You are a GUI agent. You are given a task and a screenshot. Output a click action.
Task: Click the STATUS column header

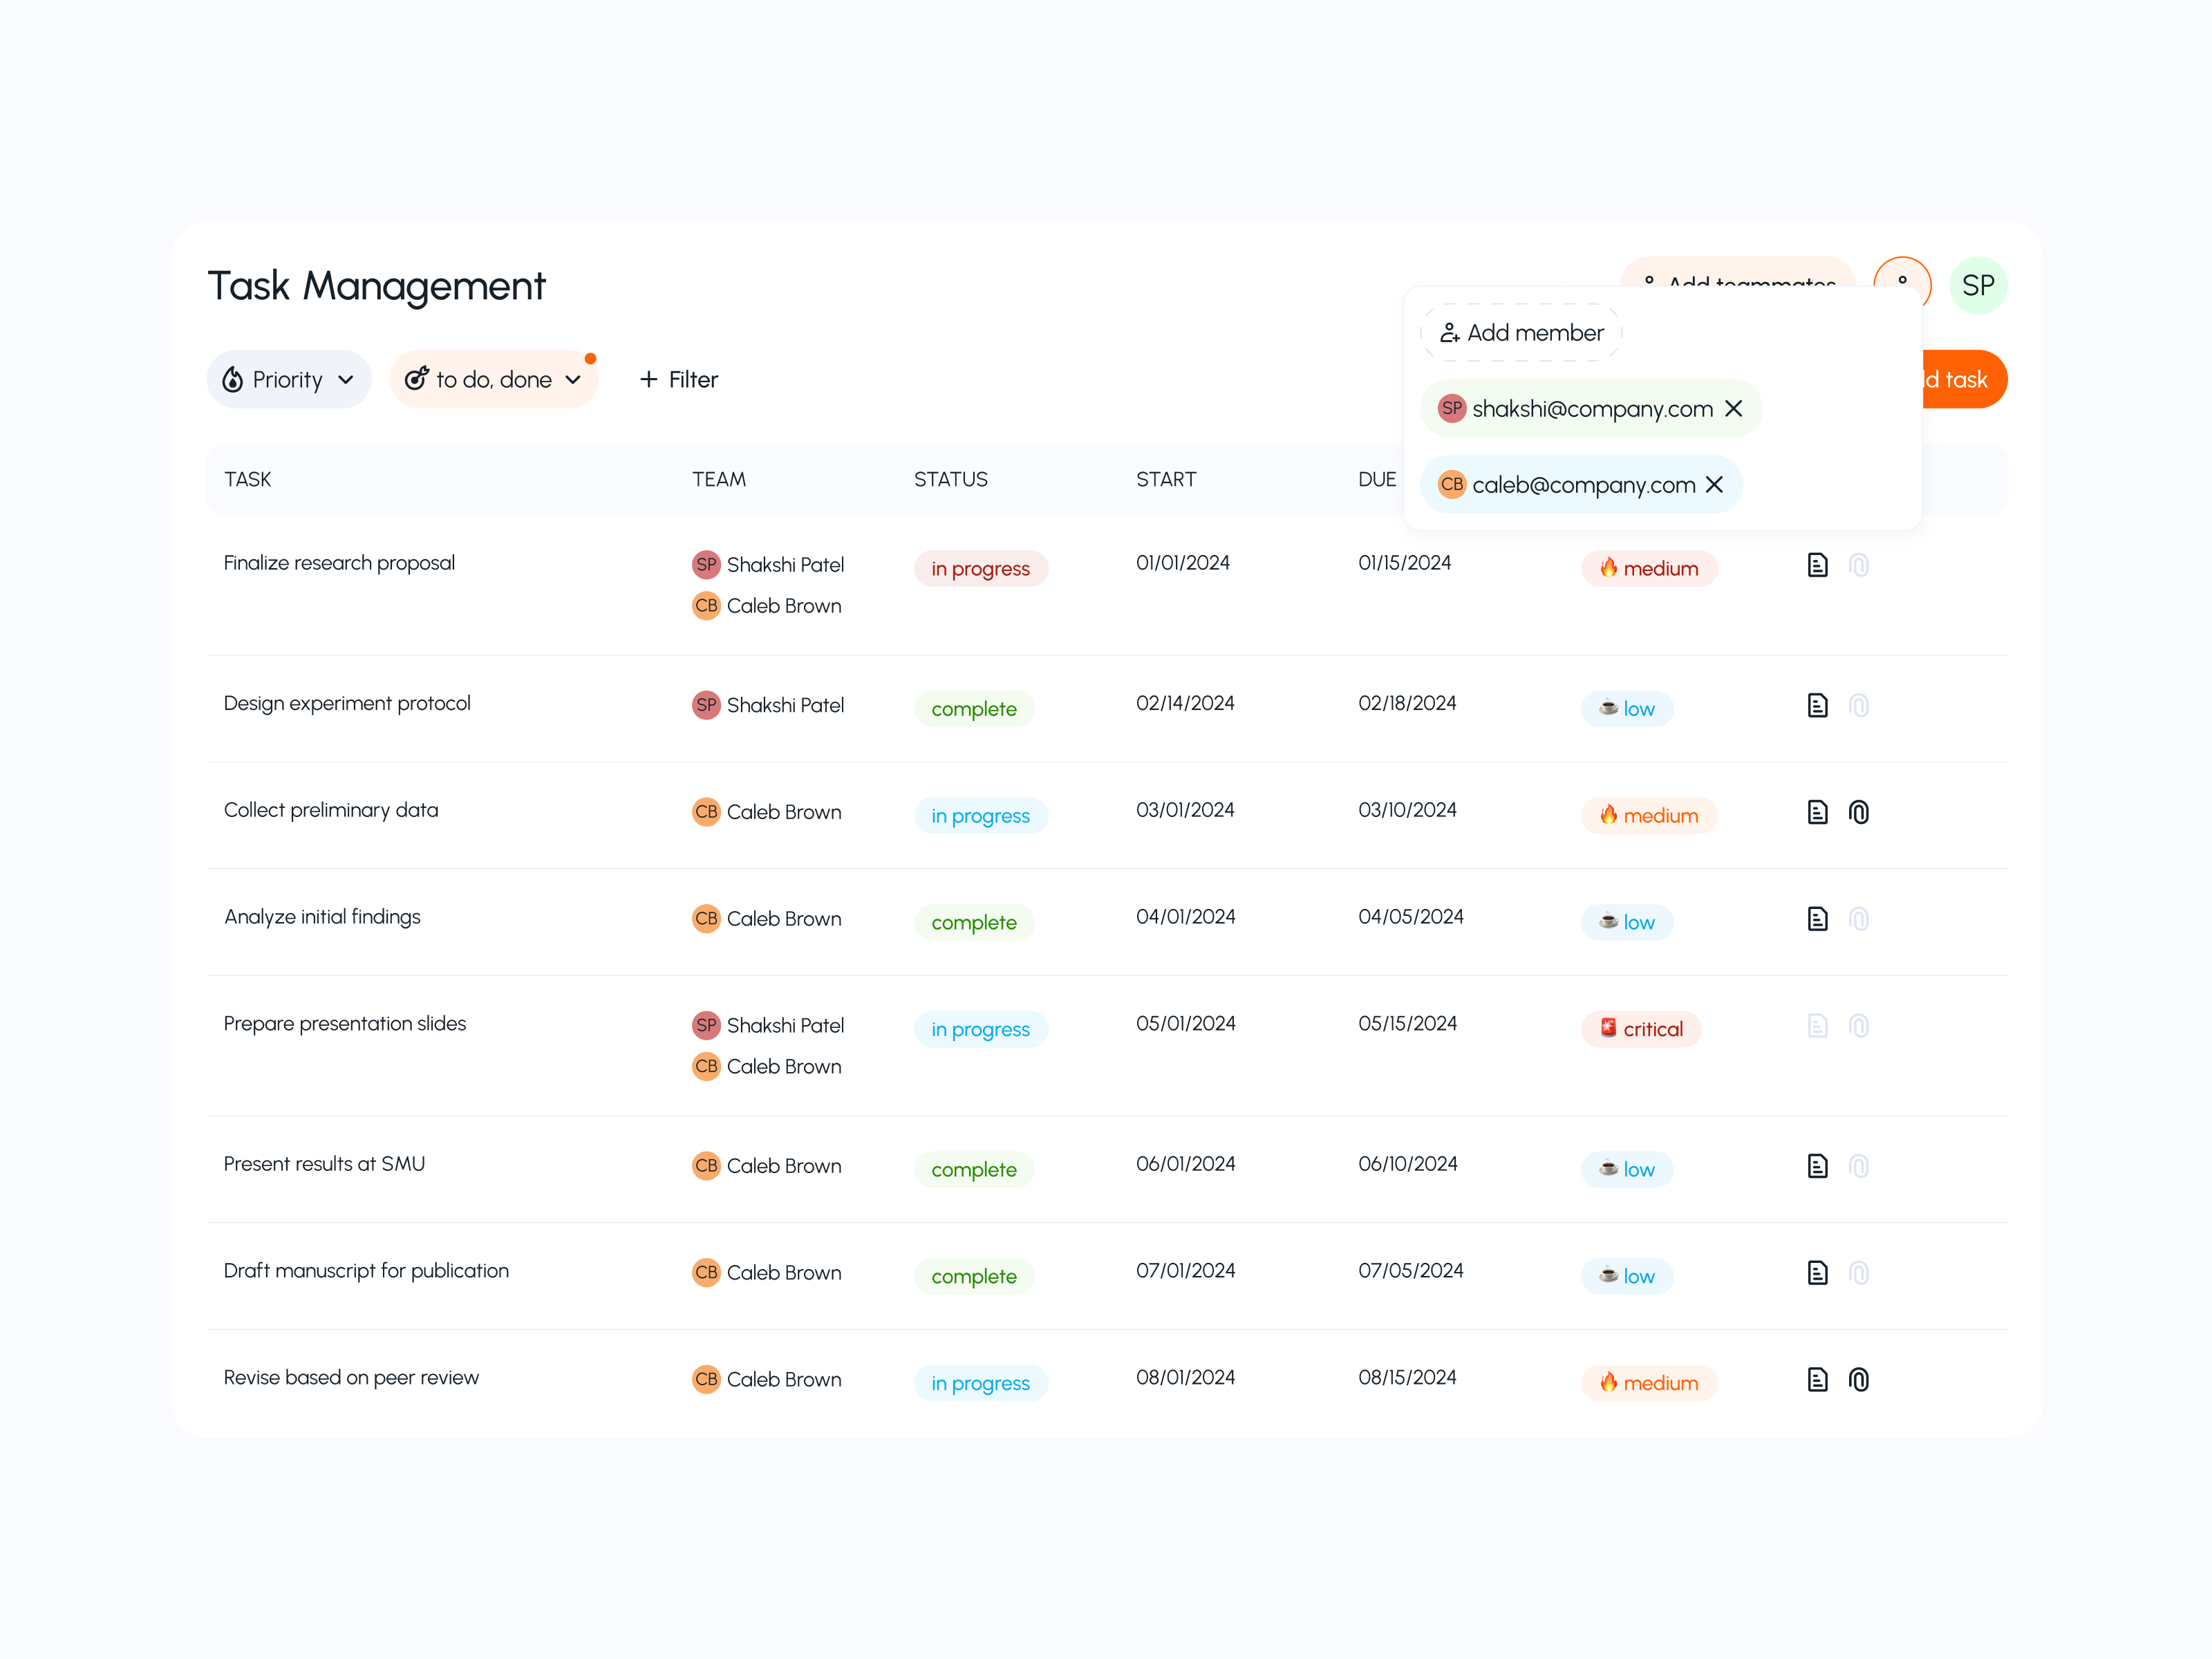[x=950, y=479]
